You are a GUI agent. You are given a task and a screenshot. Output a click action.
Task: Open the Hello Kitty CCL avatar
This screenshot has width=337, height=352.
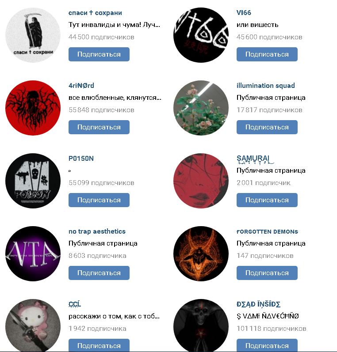pos(33,326)
